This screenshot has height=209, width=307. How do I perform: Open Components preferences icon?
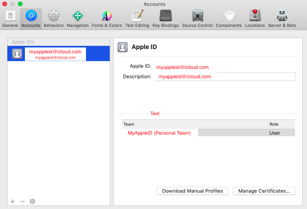click(x=229, y=16)
